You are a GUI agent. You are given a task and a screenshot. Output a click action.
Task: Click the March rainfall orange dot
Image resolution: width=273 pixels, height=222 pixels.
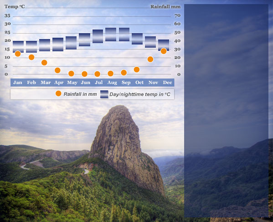point(44,63)
